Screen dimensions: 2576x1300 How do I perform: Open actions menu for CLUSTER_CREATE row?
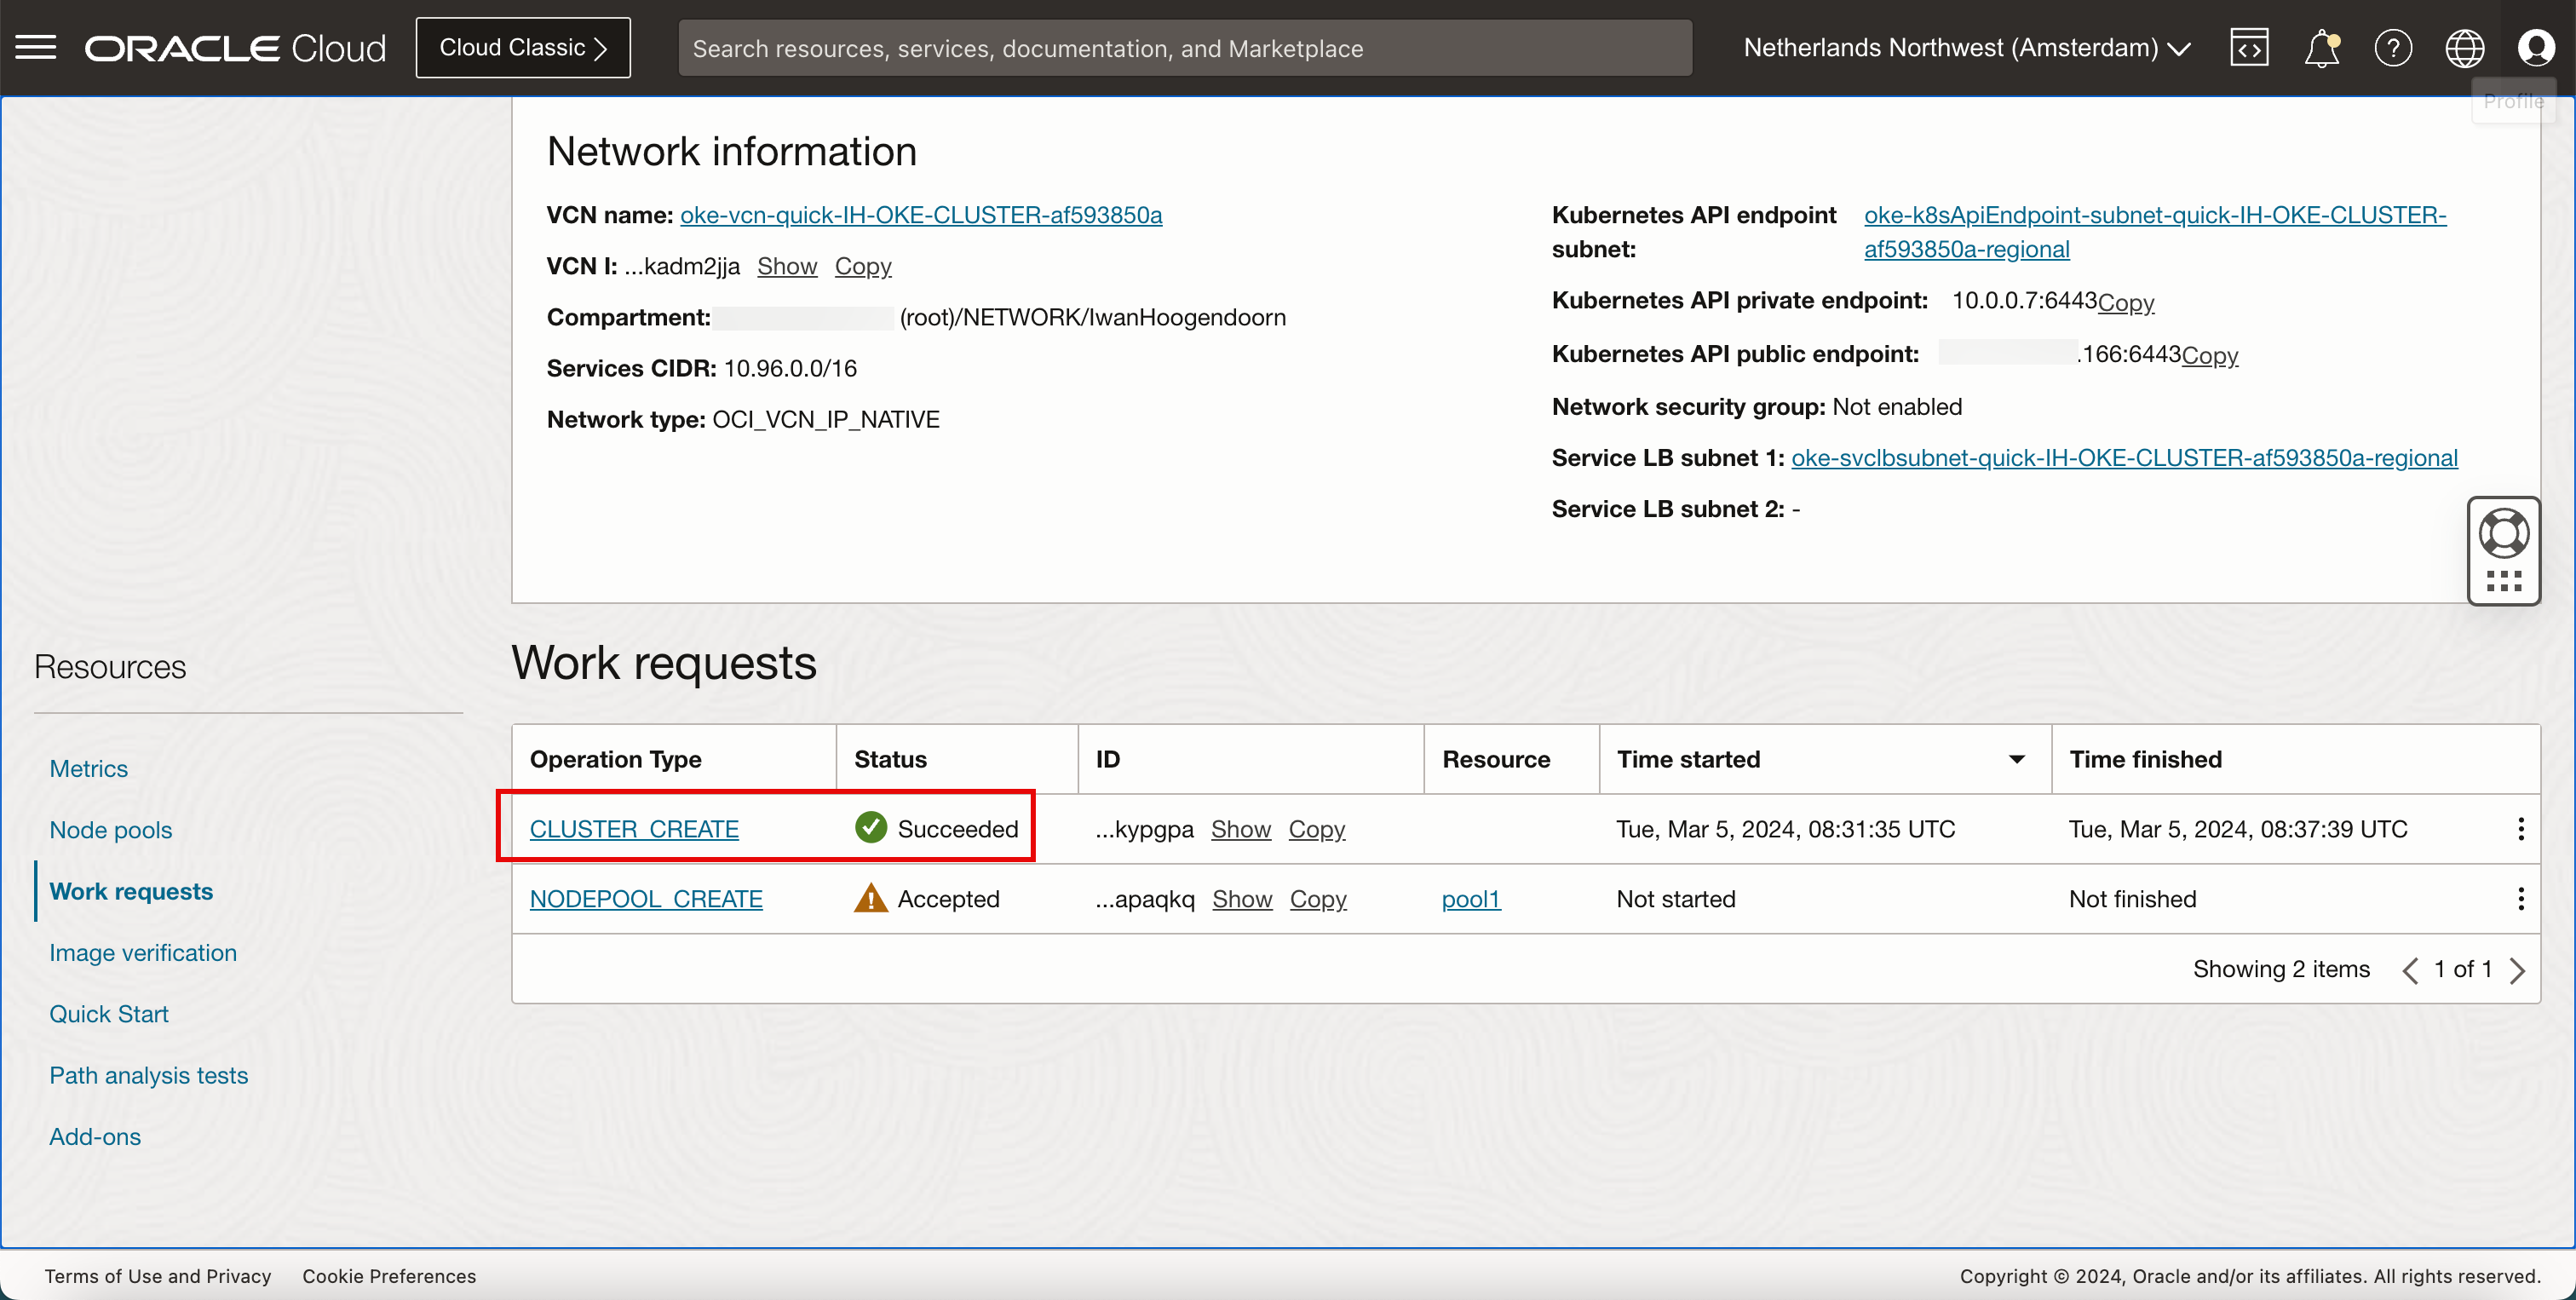pos(2520,829)
